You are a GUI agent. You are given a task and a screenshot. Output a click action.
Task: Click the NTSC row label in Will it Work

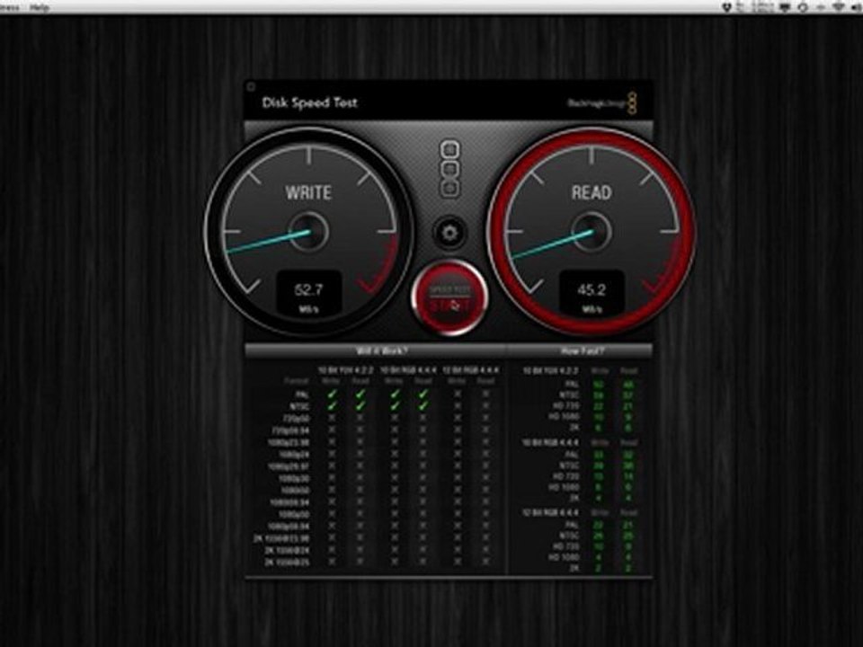click(299, 406)
